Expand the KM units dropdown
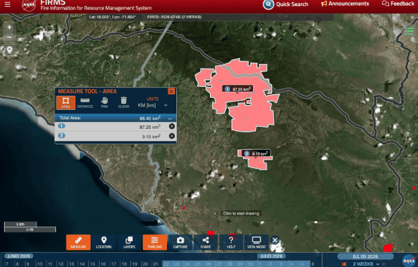 pyautogui.click(x=153, y=105)
